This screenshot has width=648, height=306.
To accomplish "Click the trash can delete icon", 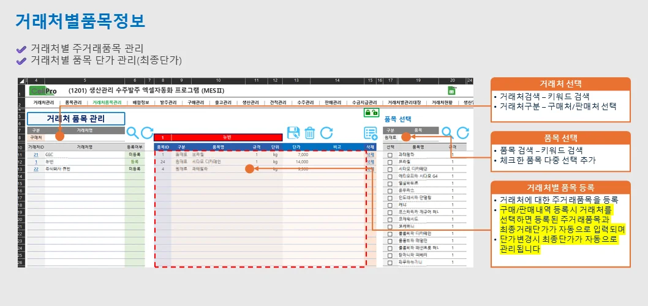I will point(310,133).
